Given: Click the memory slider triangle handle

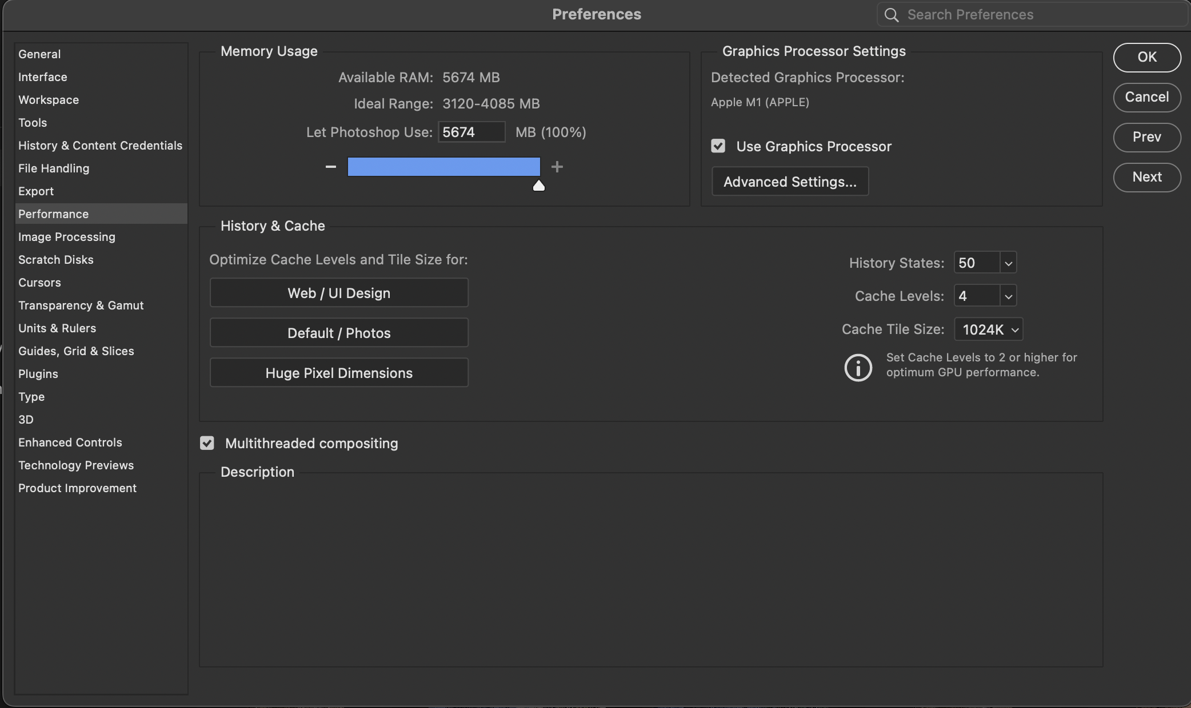Looking at the screenshot, I should [538, 186].
